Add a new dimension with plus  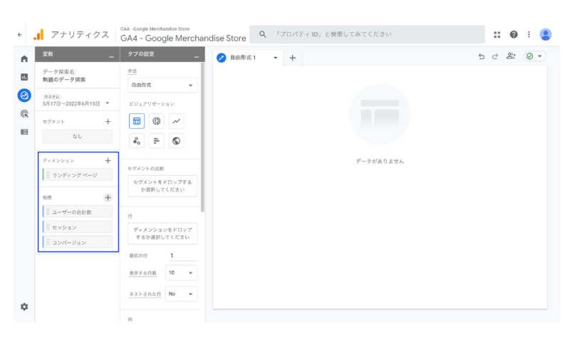(x=108, y=161)
